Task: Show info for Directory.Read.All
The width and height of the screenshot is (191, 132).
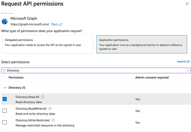Action: (x=42, y=97)
